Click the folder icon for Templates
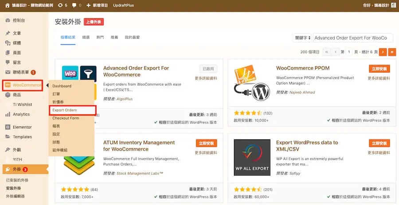Viewport: 399px width, 205px height. click(x=8, y=137)
